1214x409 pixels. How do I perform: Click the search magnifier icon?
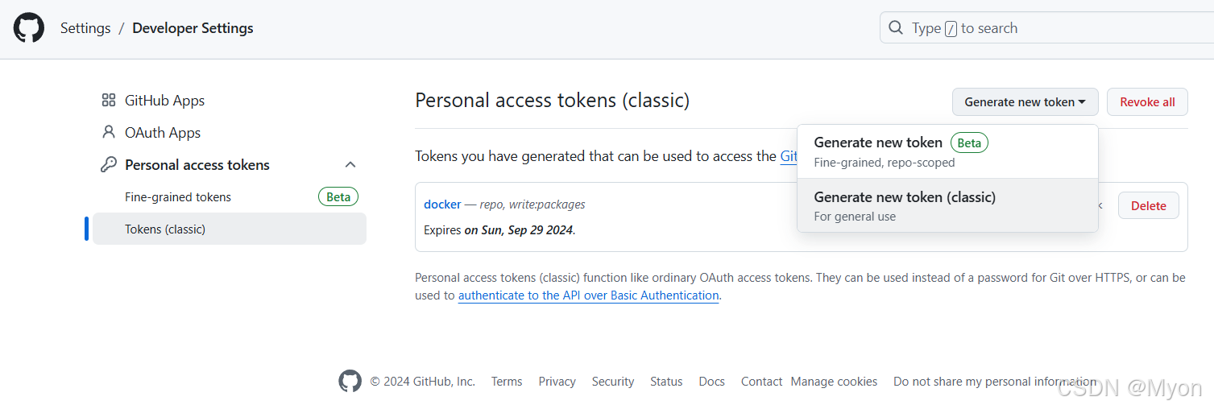pyautogui.click(x=896, y=28)
